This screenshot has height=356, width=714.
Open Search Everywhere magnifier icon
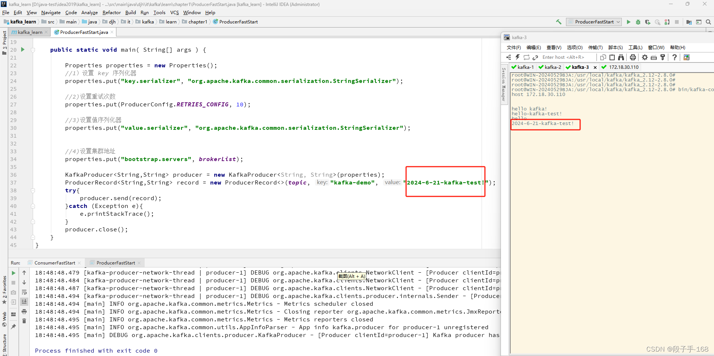[x=708, y=22]
